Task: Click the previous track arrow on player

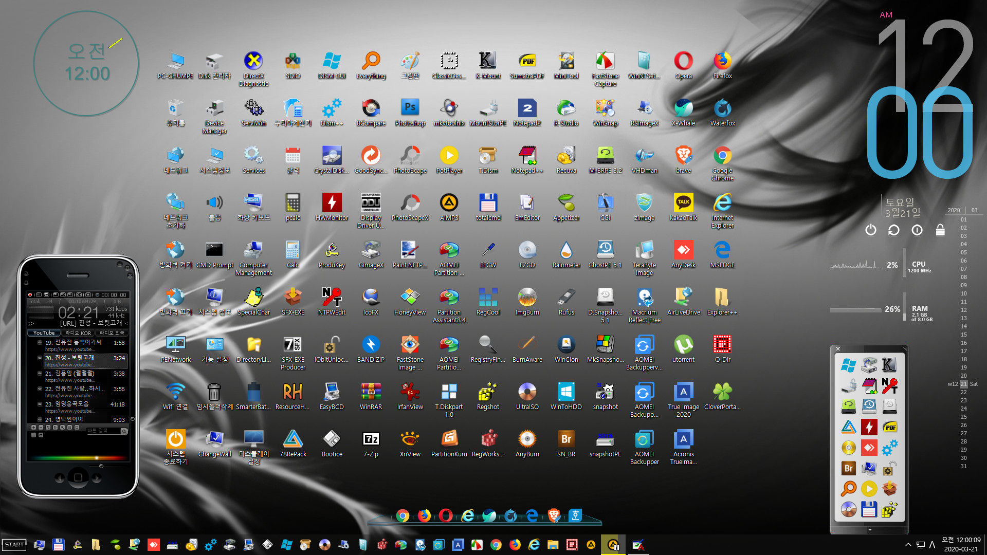Action: [x=60, y=478]
